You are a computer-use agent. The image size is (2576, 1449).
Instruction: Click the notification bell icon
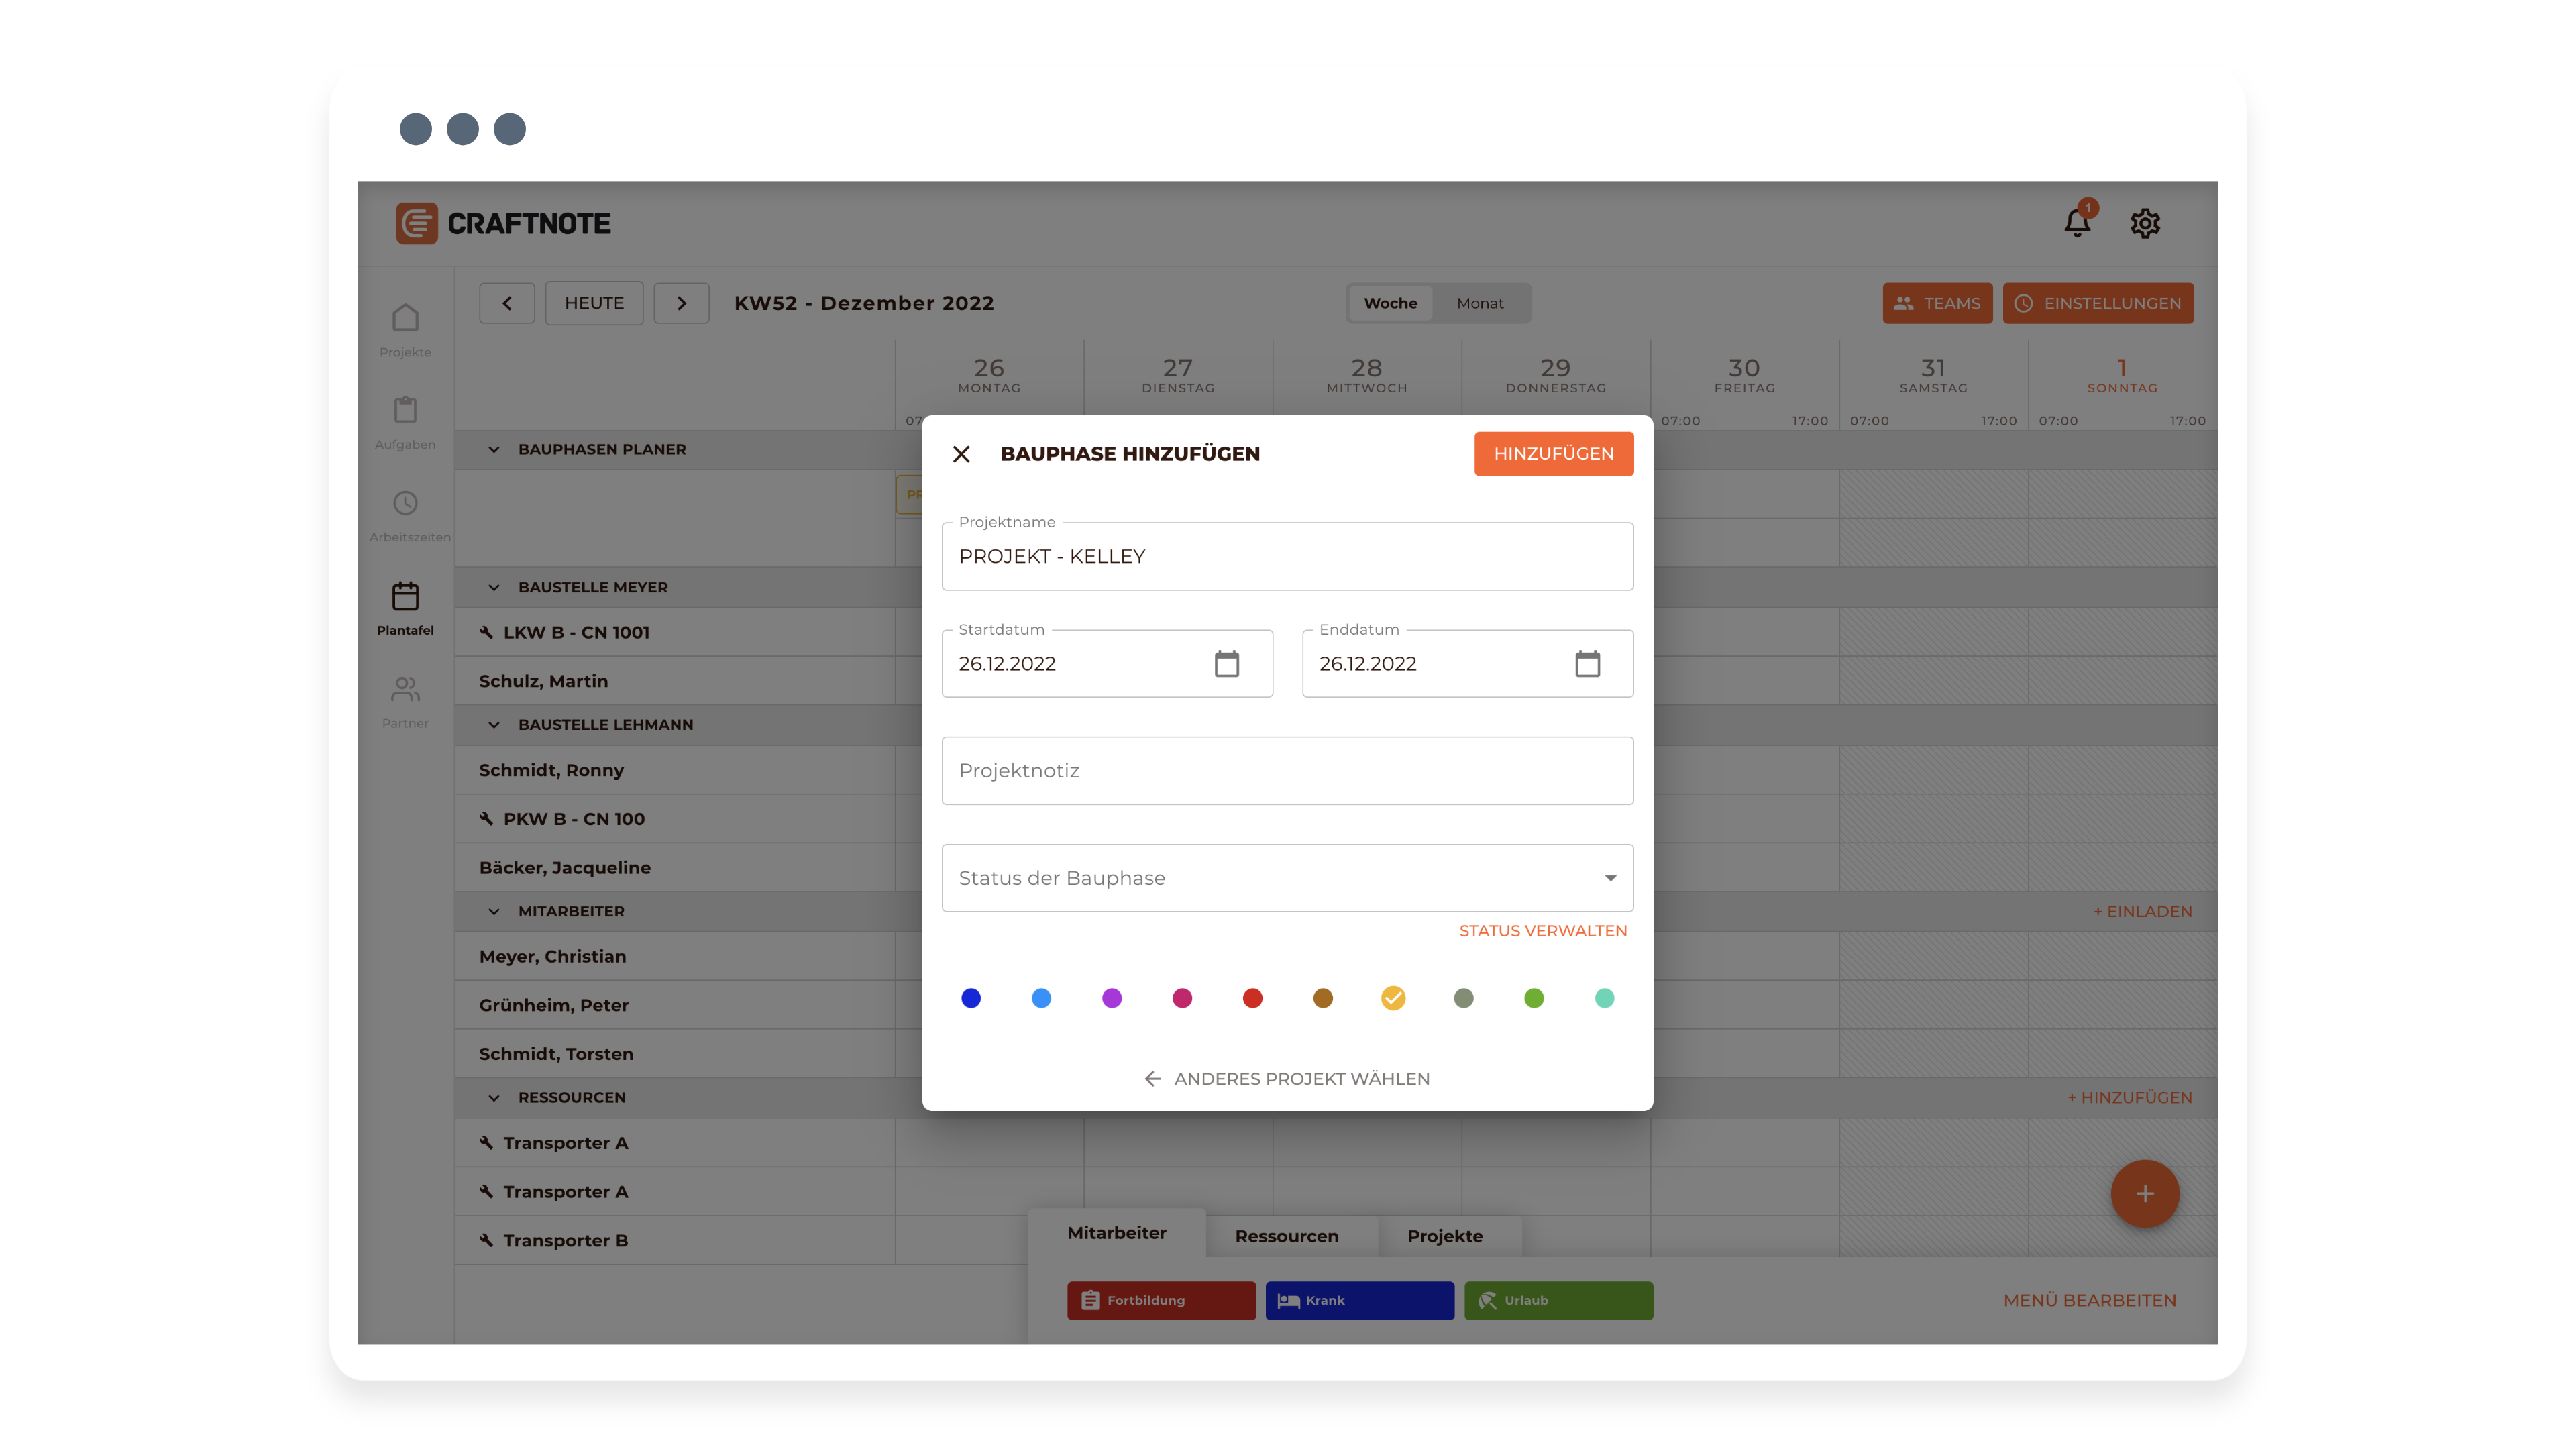click(2077, 223)
